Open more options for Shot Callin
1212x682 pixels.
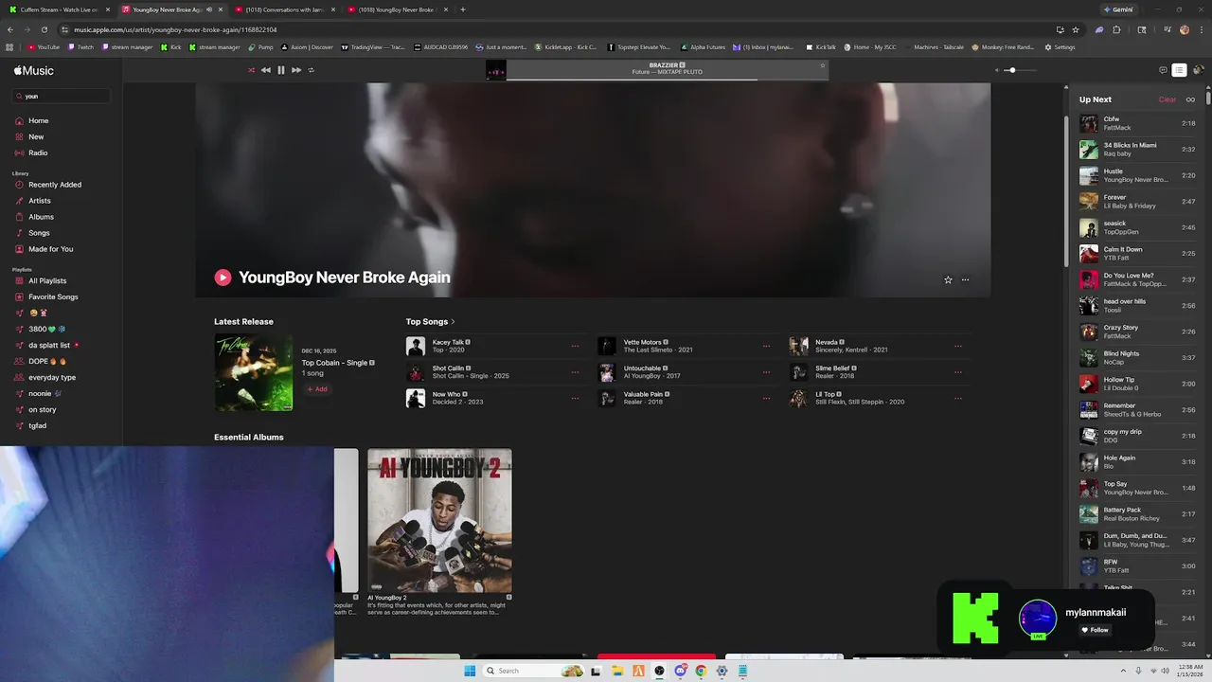tap(575, 372)
